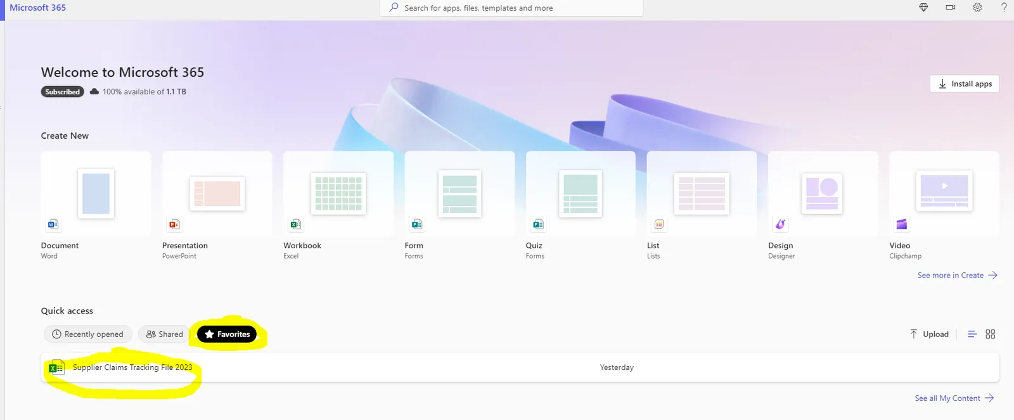The width and height of the screenshot is (1014, 420).
Task: Click the 100% available of 1.1 TB text
Action: pos(144,92)
